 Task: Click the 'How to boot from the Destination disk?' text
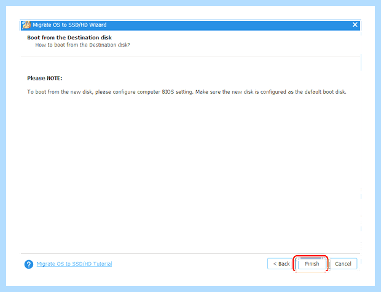pos(82,45)
